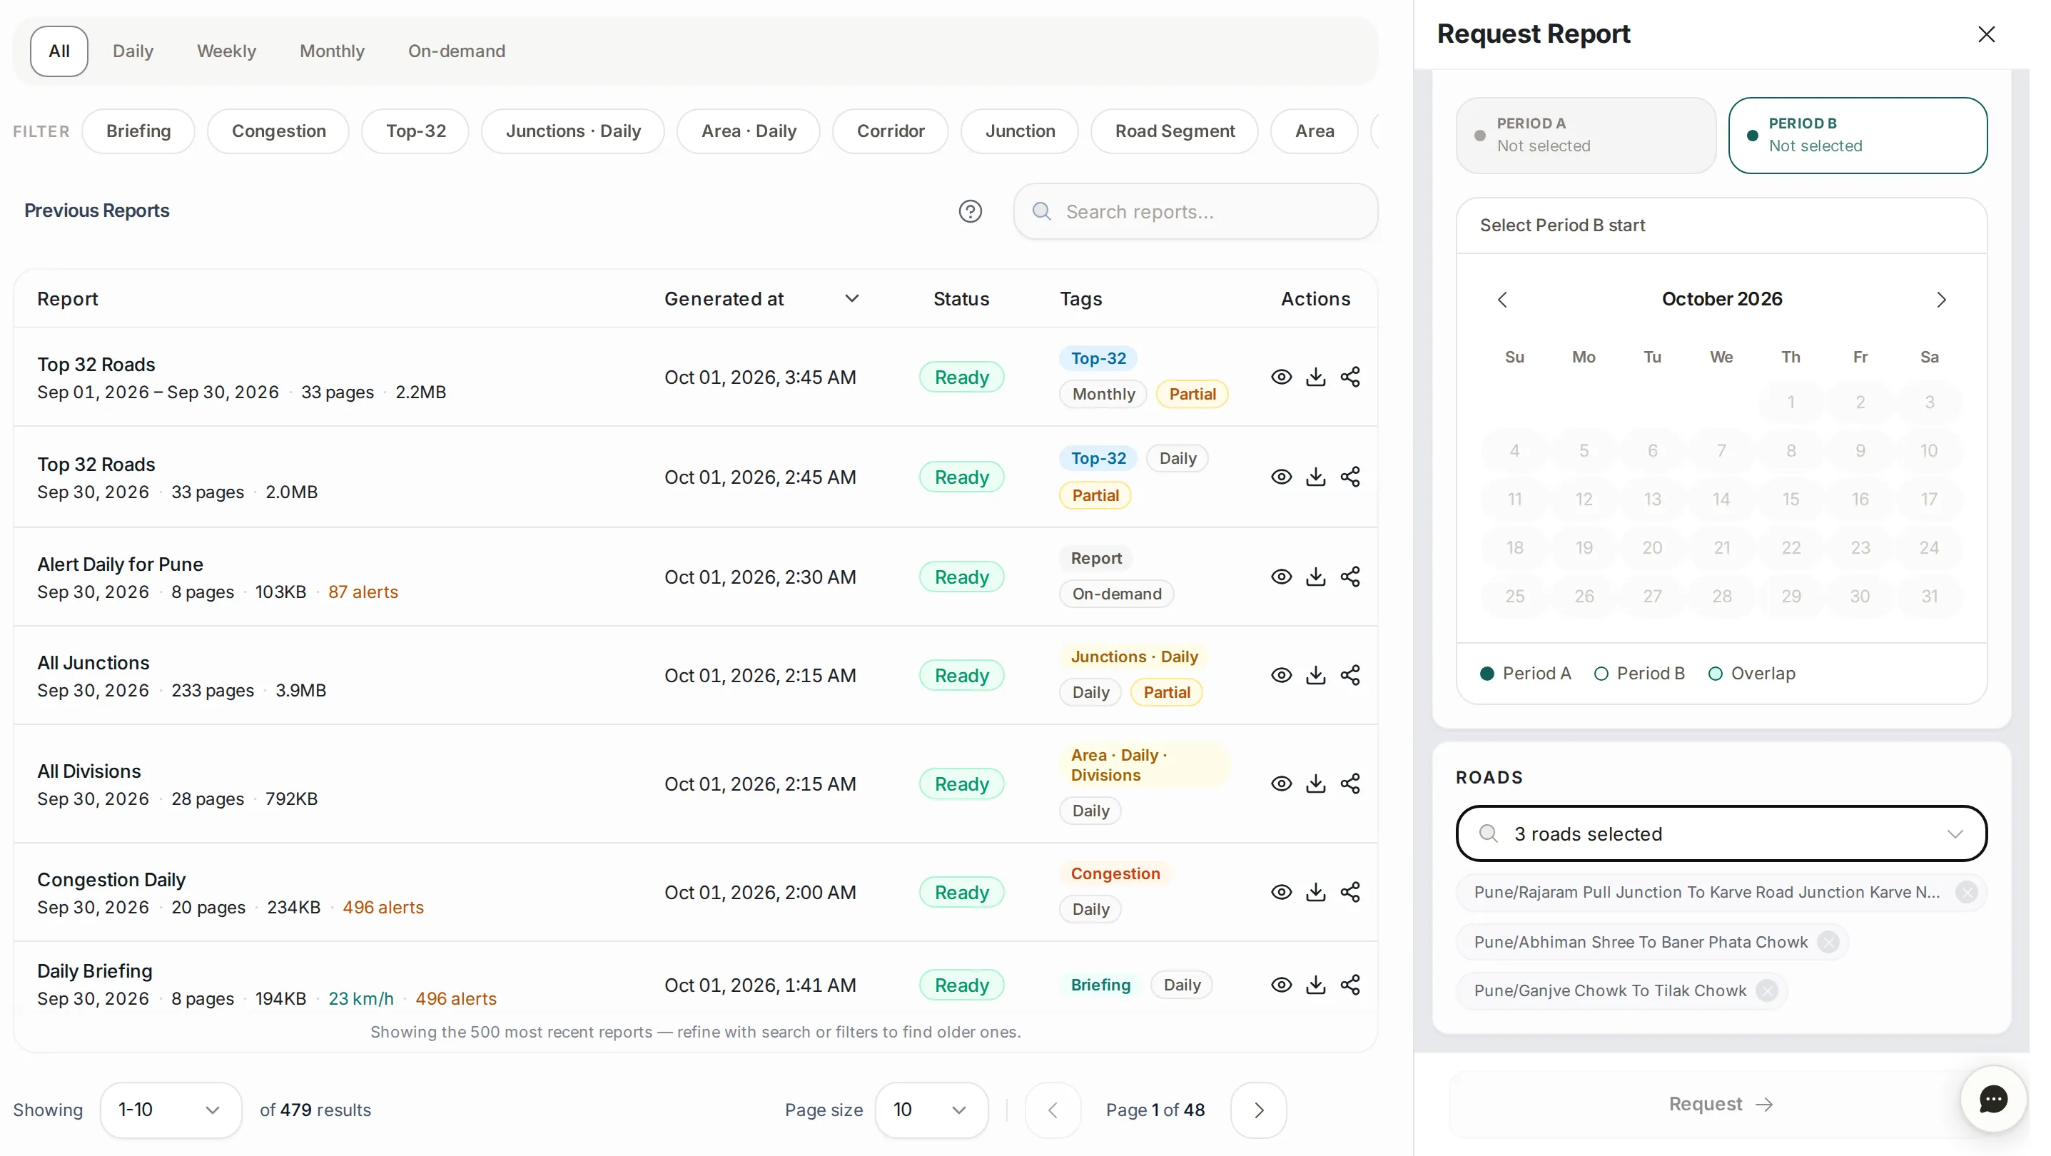Download the Alert Daily for Pune report
The image size is (2051, 1156).
click(x=1315, y=577)
